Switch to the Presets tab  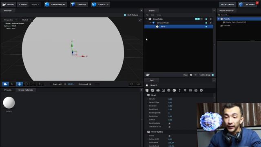pos(8,90)
